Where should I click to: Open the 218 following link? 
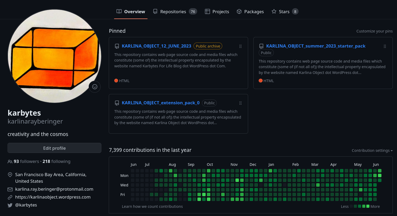point(56,161)
